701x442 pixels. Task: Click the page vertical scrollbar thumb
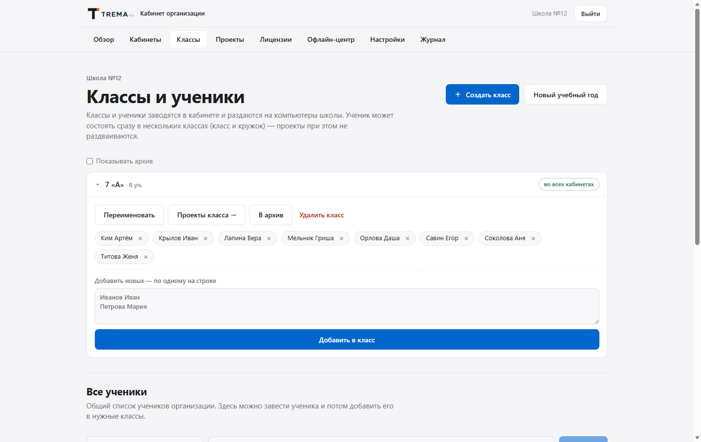coord(697,126)
